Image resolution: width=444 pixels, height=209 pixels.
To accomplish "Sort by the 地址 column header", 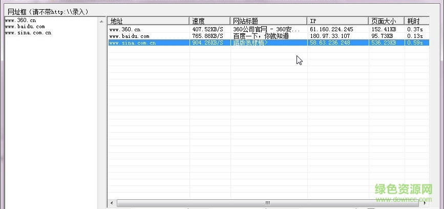I will pyautogui.click(x=149, y=21).
